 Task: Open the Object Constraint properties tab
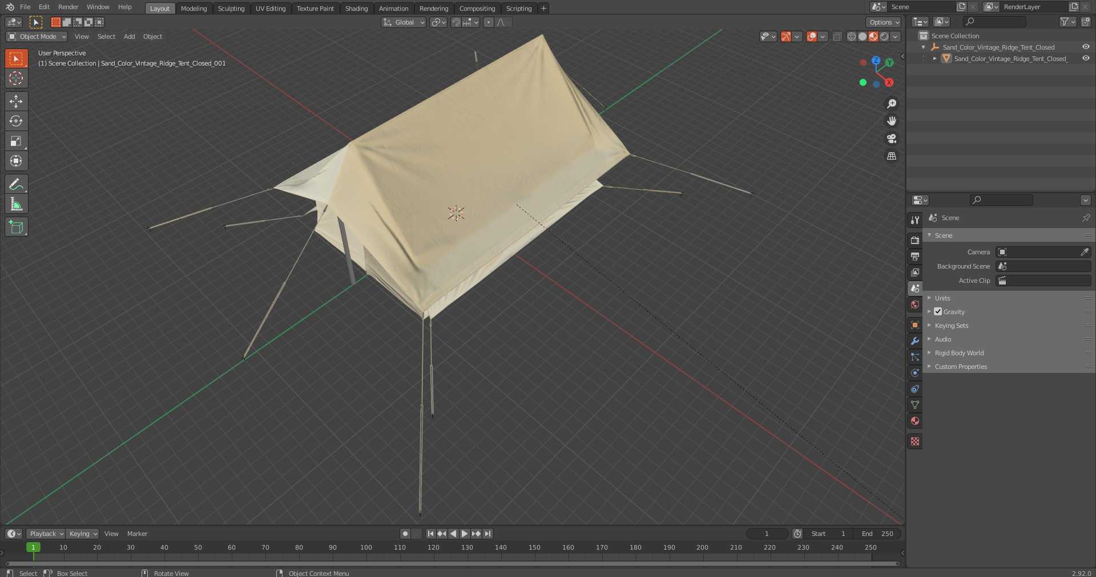click(915, 389)
